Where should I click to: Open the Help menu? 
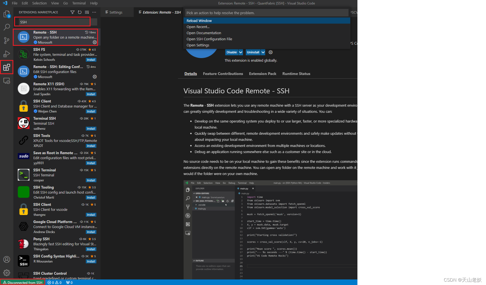(94, 3)
